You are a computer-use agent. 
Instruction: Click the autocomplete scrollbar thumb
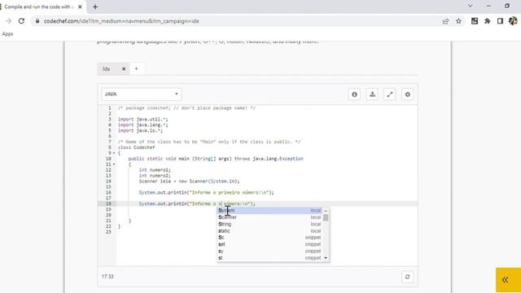click(326, 217)
